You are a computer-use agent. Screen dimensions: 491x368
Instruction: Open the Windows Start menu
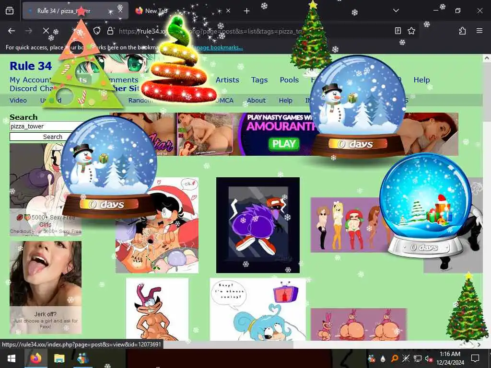[12, 358]
